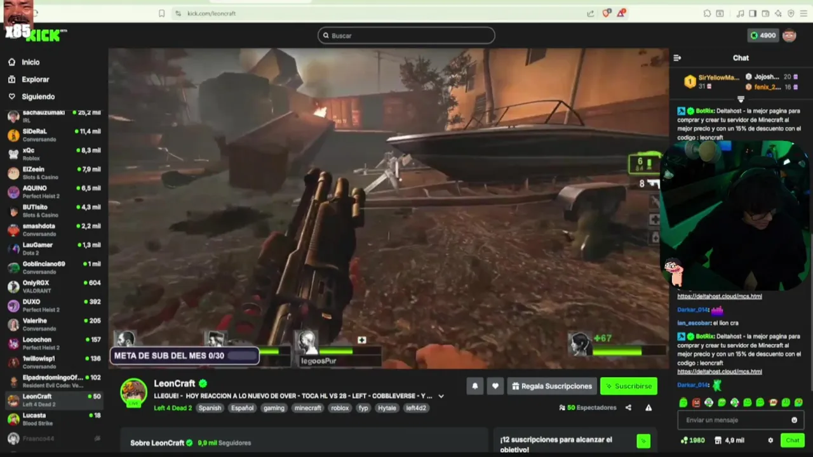This screenshot has width=813, height=457.
Task: Open LauGamer channel in sidebar
Action: (x=54, y=248)
